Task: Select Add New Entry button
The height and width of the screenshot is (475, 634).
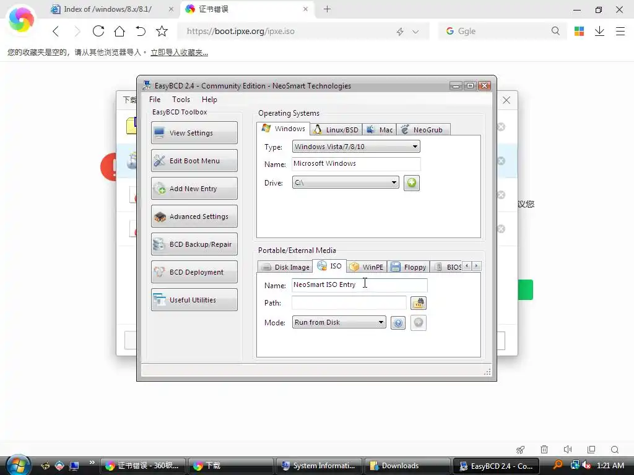Action: tap(194, 189)
